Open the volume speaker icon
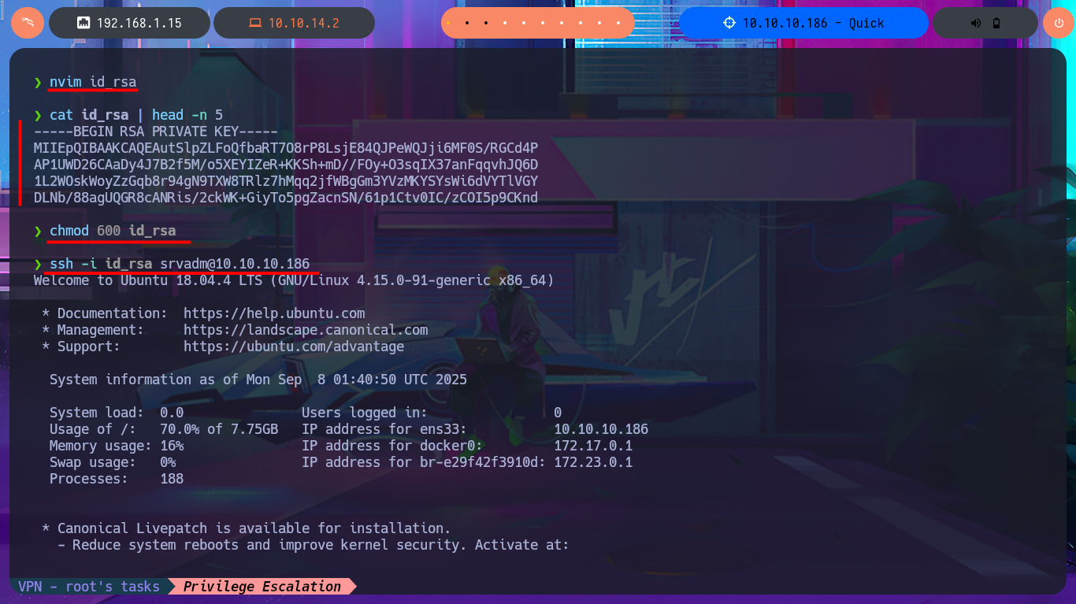 point(976,23)
